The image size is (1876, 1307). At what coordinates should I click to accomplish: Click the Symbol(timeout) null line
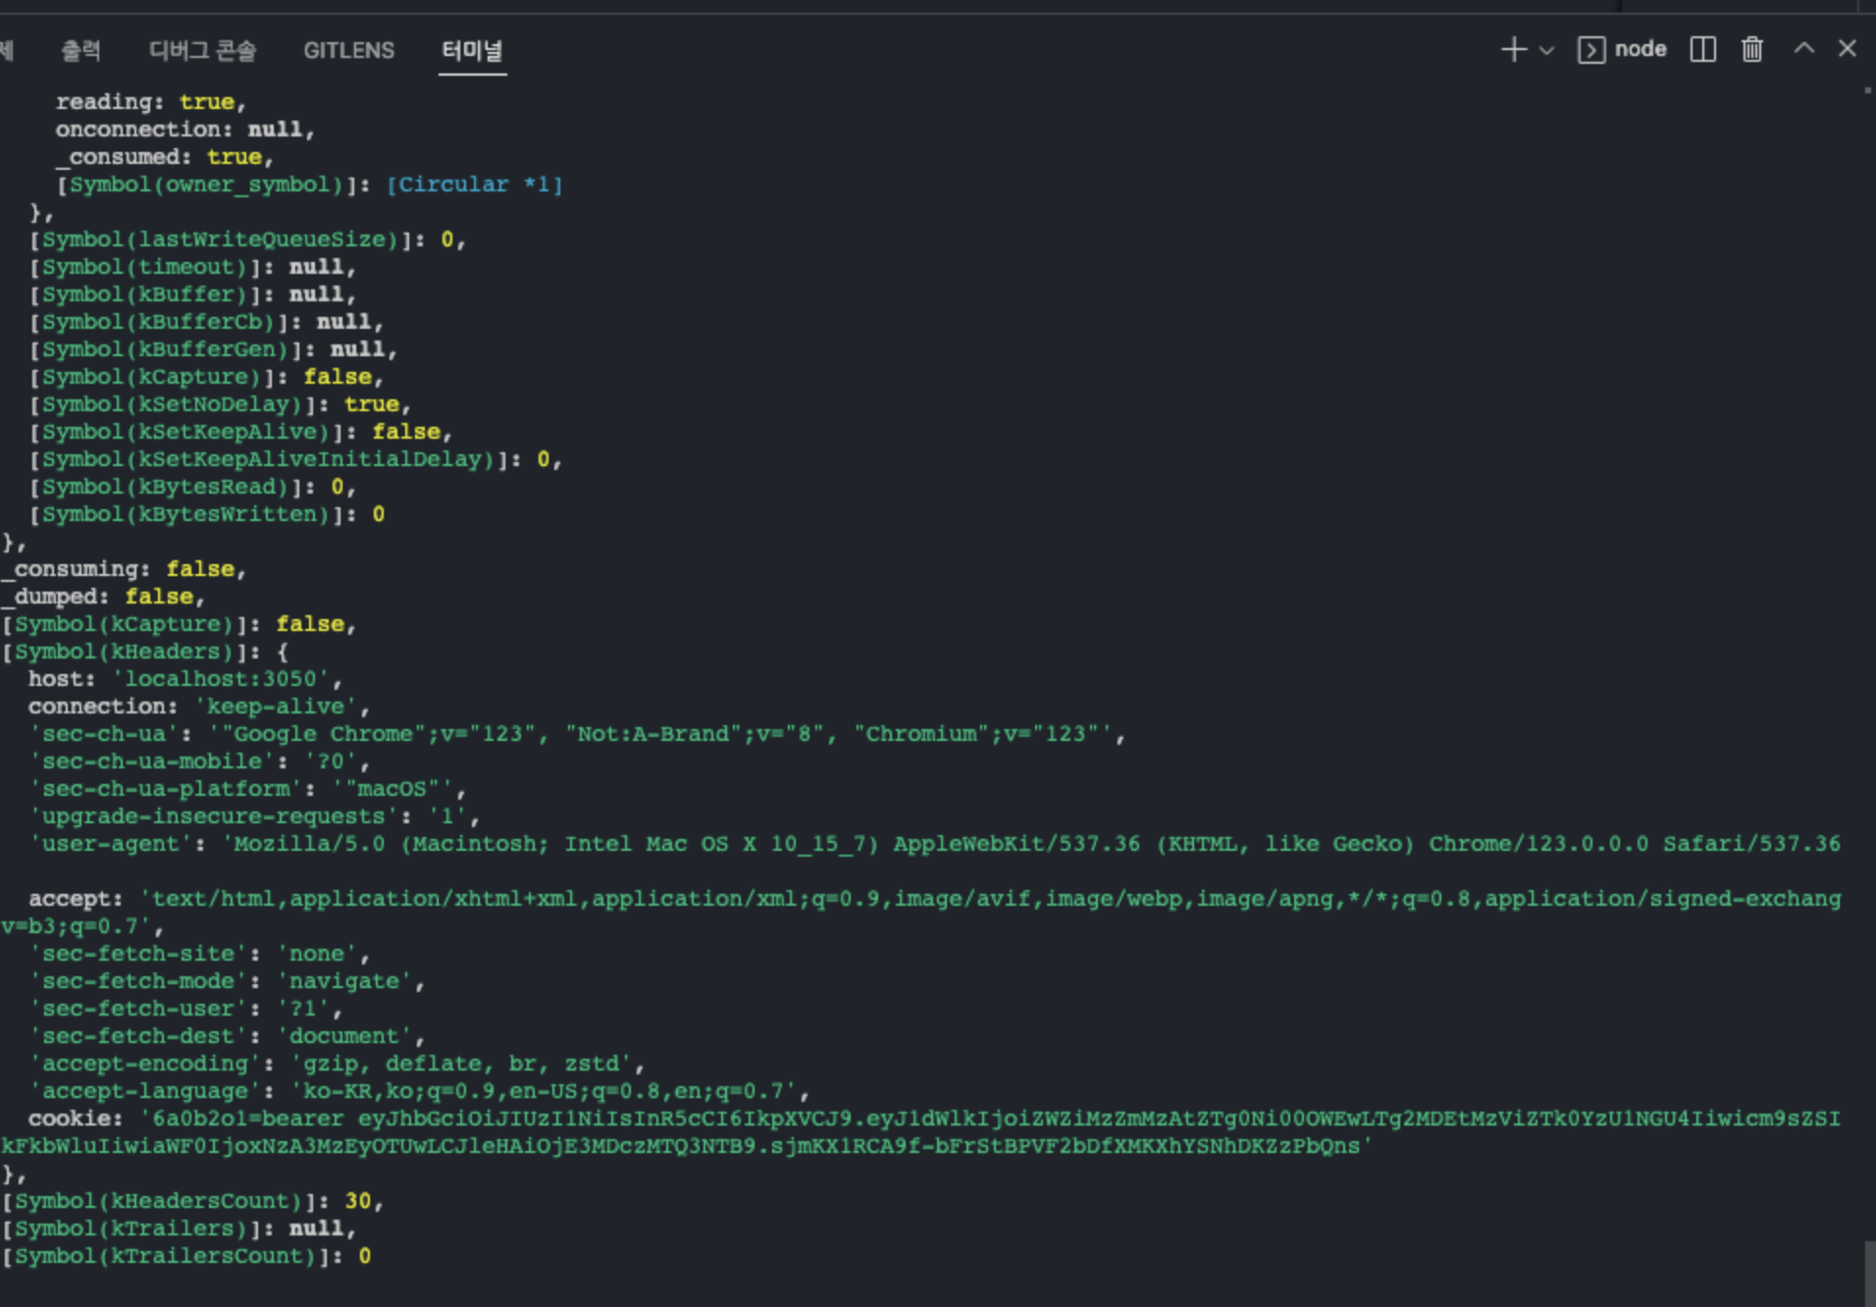point(192,267)
